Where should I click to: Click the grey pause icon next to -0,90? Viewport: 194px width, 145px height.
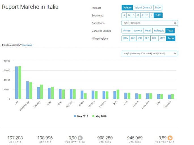pos(80,138)
